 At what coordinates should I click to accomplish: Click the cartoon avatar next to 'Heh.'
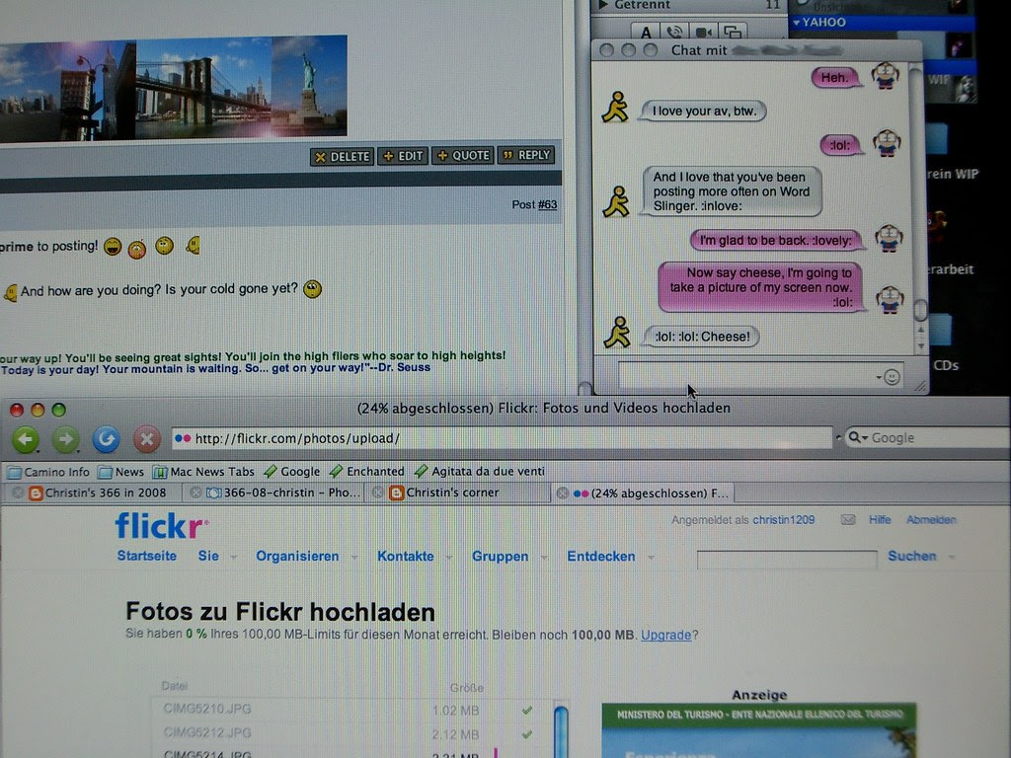(886, 75)
